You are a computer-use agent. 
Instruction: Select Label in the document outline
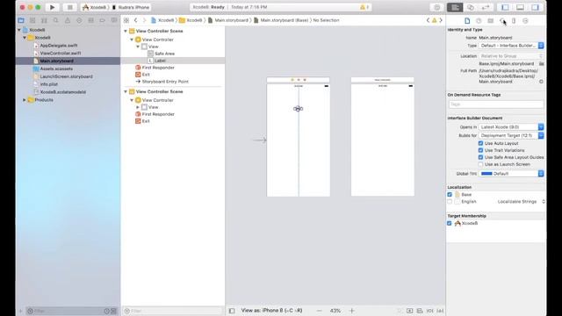(160, 61)
